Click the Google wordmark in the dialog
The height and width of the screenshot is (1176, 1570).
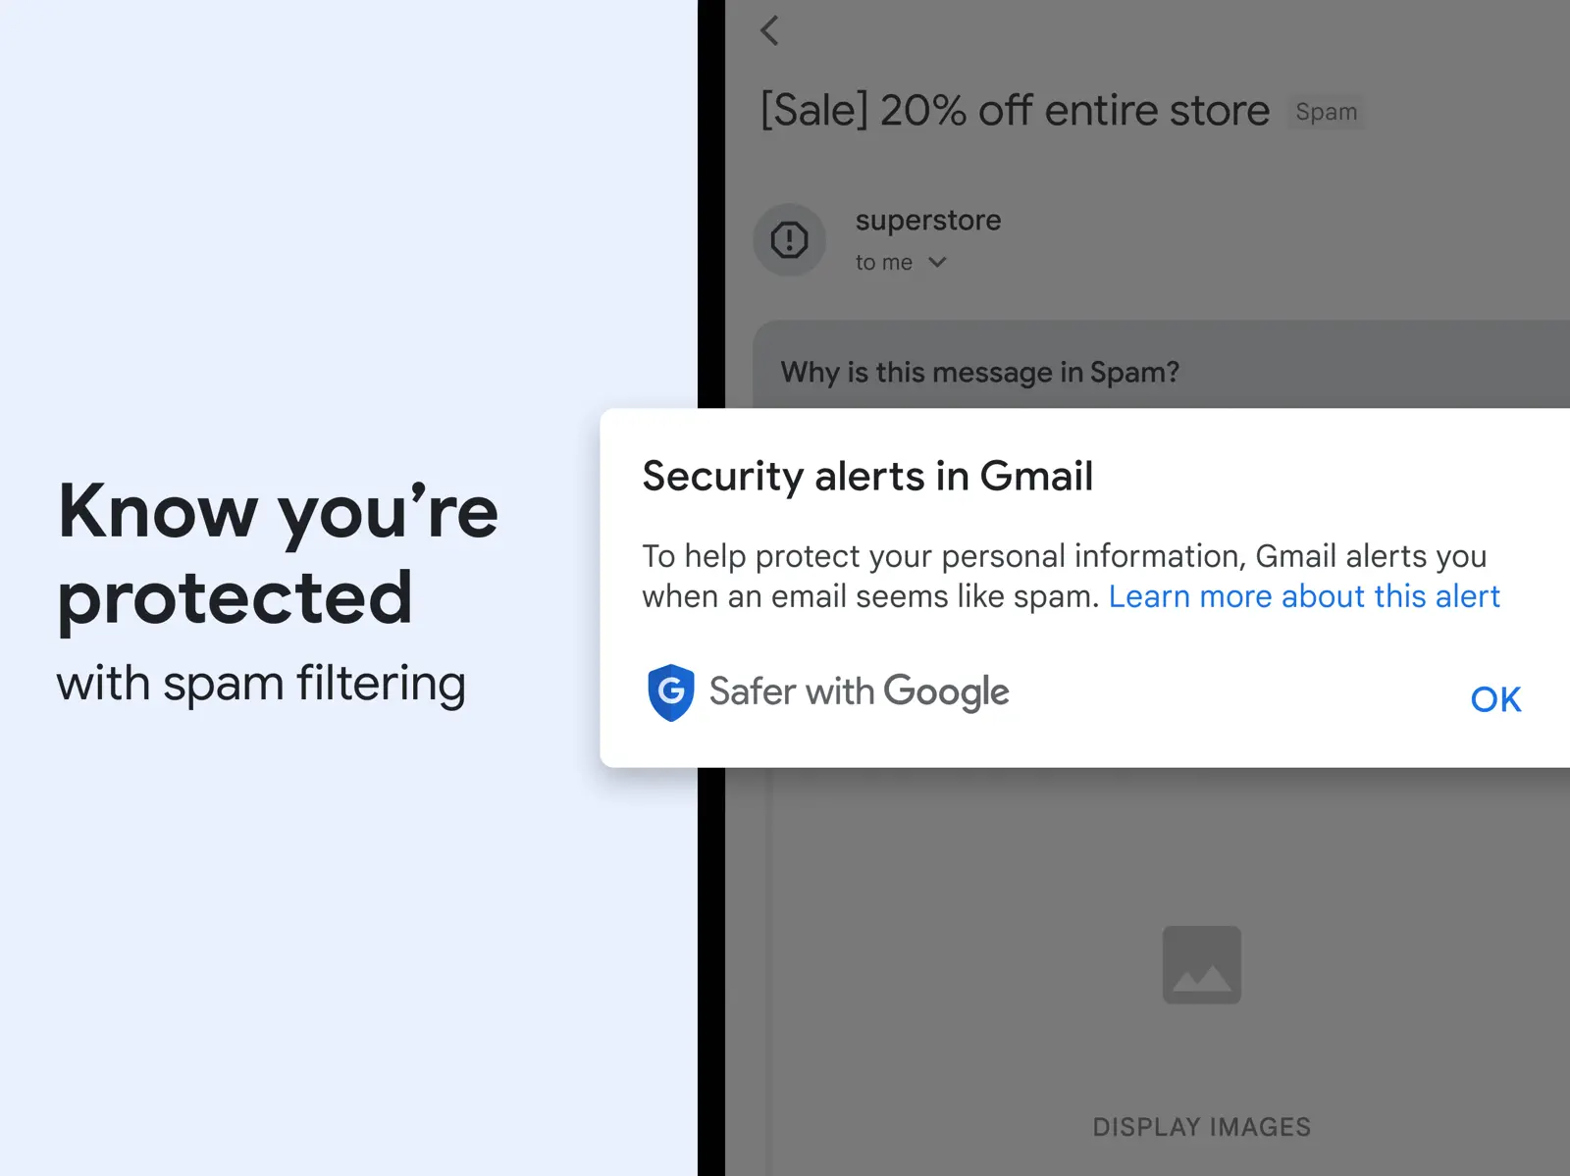click(946, 692)
